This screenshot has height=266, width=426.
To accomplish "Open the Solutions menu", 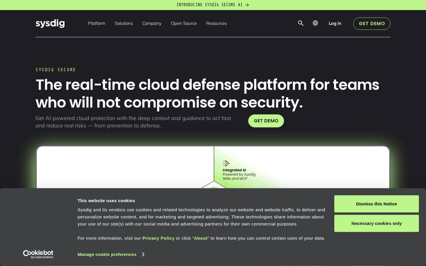I will (x=124, y=23).
